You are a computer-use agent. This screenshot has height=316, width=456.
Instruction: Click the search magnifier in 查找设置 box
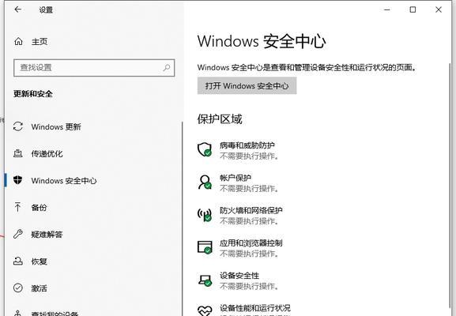(166, 68)
